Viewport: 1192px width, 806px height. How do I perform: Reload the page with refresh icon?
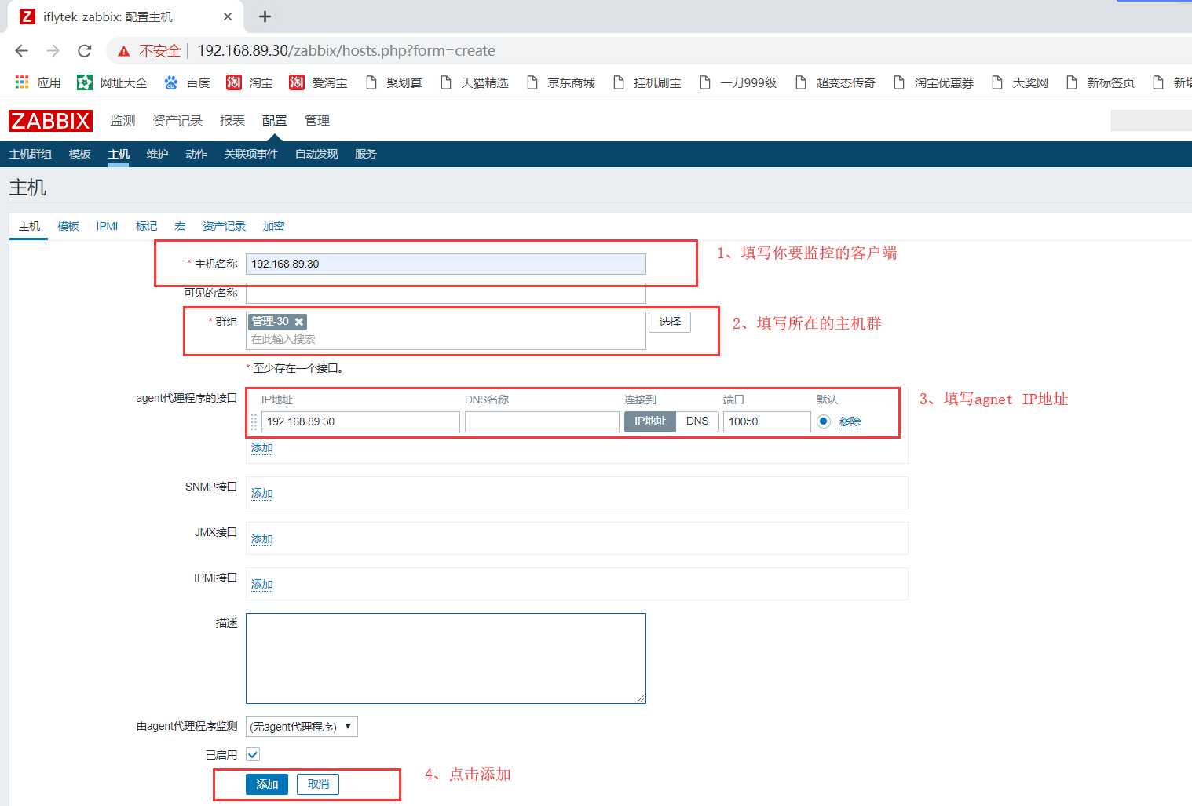point(85,51)
